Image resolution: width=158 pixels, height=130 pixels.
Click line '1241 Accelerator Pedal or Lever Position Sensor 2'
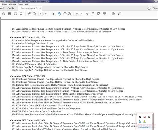pyautogui.click(x=68, y=29)
